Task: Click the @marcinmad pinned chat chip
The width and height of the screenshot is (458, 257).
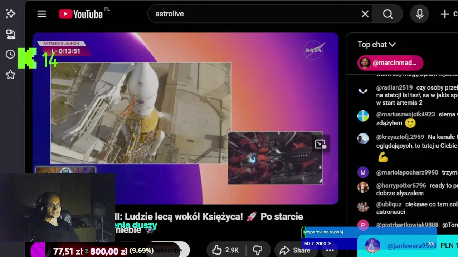Action: coord(390,63)
